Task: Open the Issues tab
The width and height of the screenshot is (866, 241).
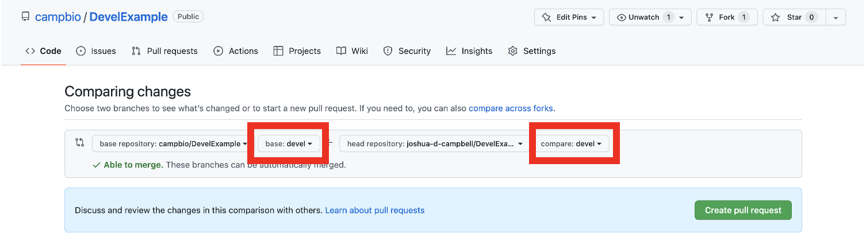Action: (96, 51)
